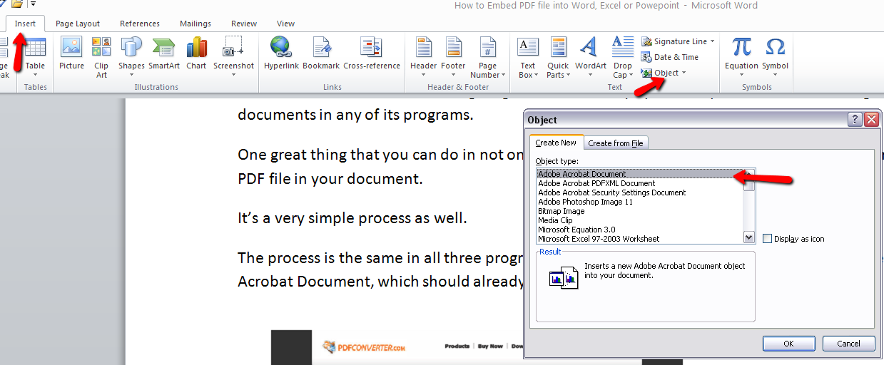Select Adobe Photoshop Image 11

639,202
